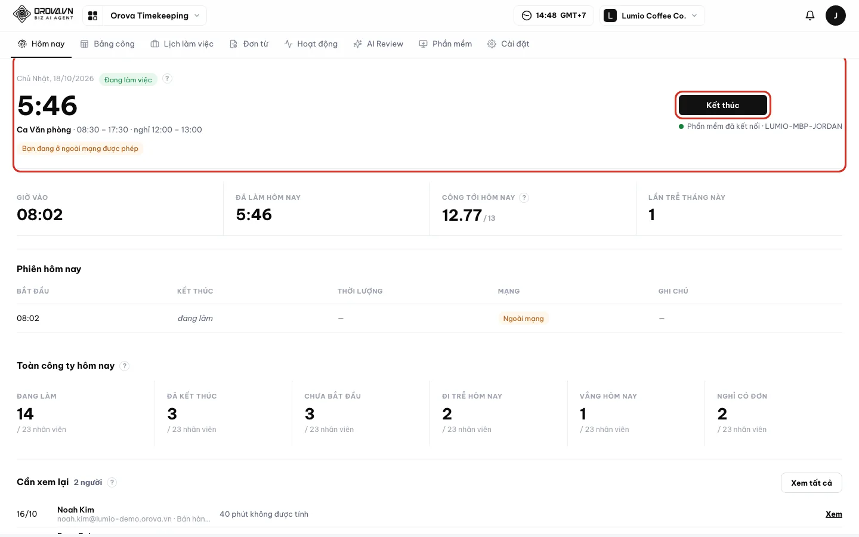859x537 pixels.
Task: Click the Kết thúc button
Action: click(723, 105)
